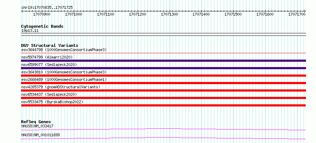
Task: Click the red bar for nsv4265379
Action: 163,90
